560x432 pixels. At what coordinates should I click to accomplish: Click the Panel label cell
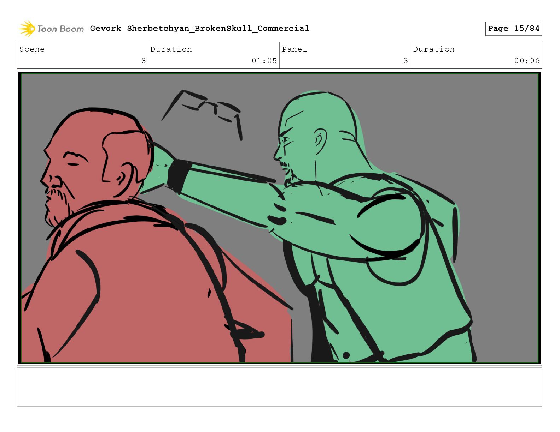[x=345, y=55]
